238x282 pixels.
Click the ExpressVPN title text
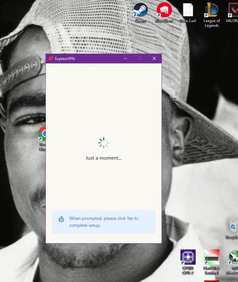(x=65, y=59)
